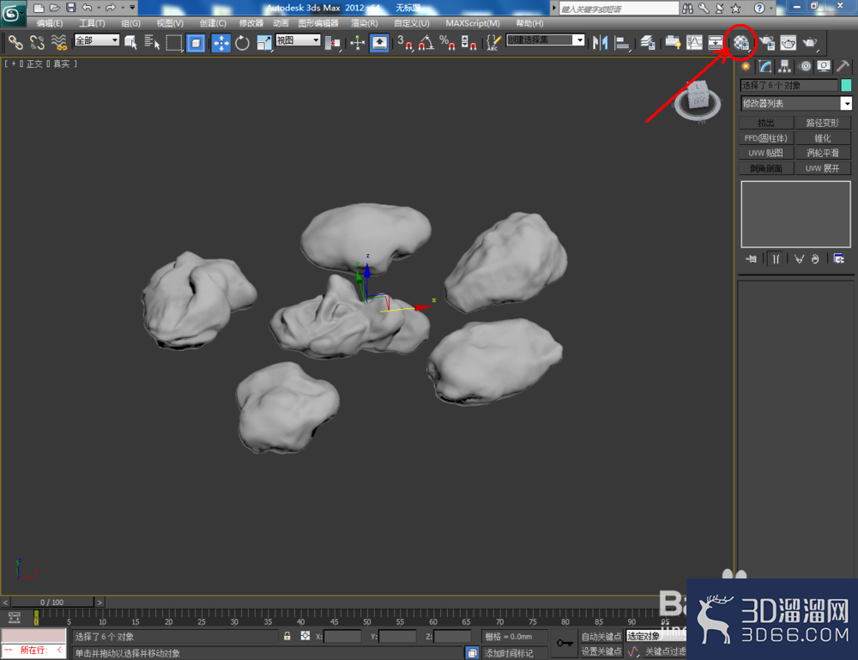Click the 路径变形 modifier button

coord(823,123)
